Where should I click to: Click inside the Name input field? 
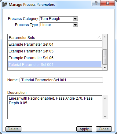tap(61, 80)
